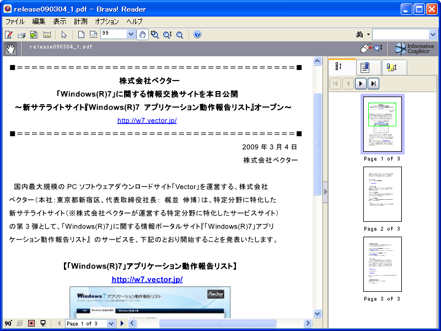Click the mouse zoom mode icon
The height and width of the screenshot is (331, 441).
(372, 49)
